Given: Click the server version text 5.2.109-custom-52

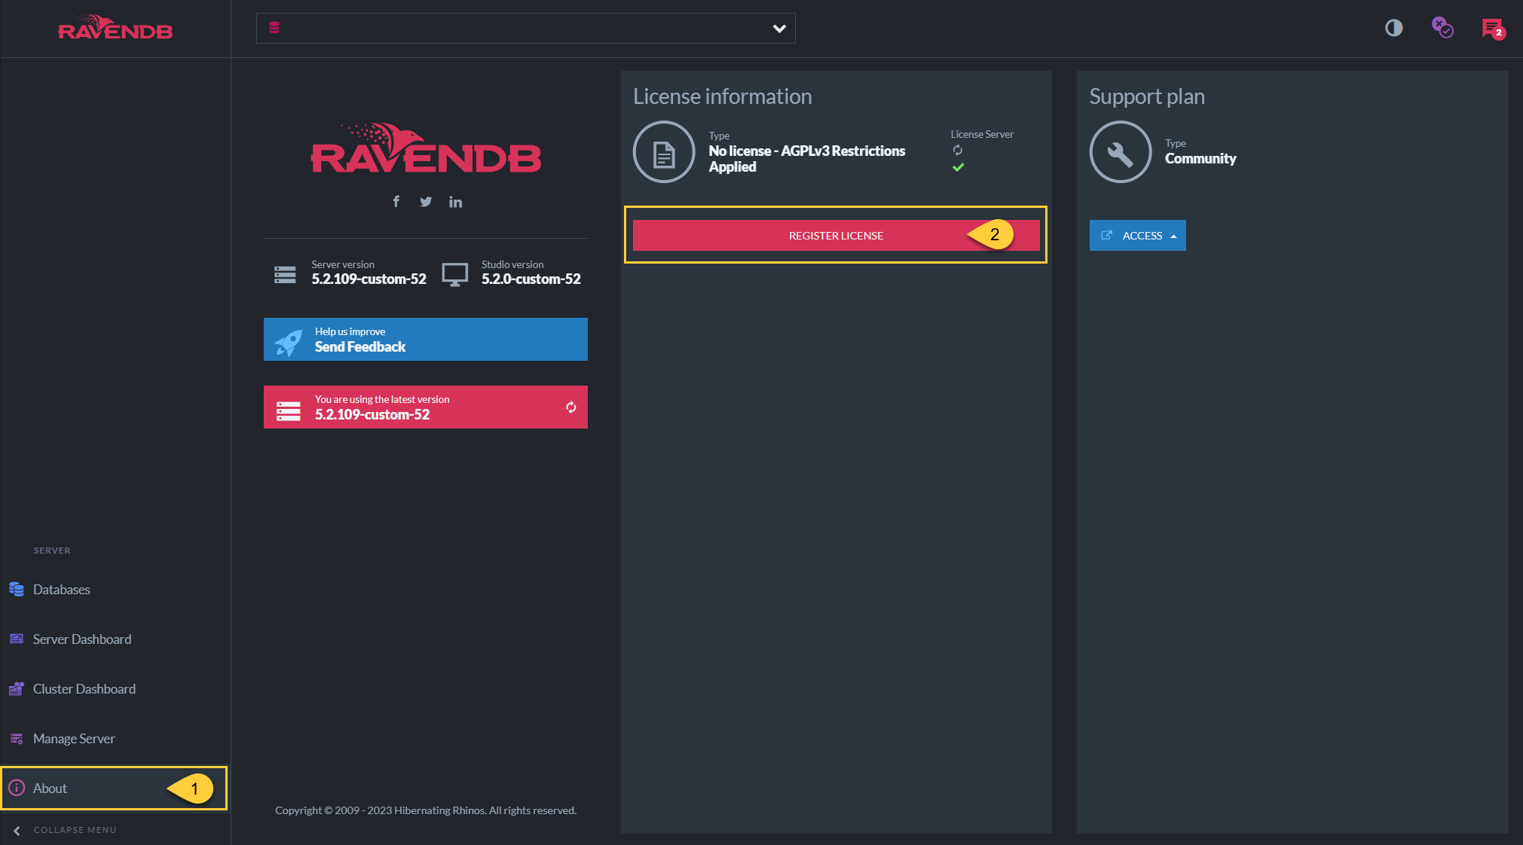Looking at the screenshot, I should (369, 279).
